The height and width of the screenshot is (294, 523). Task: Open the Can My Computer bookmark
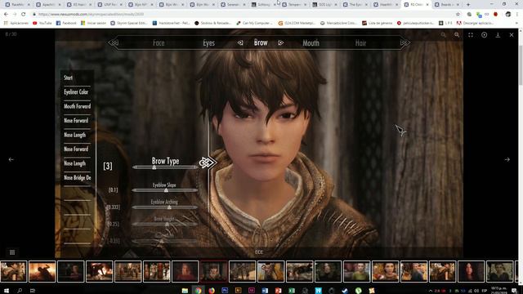(x=254, y=23)
